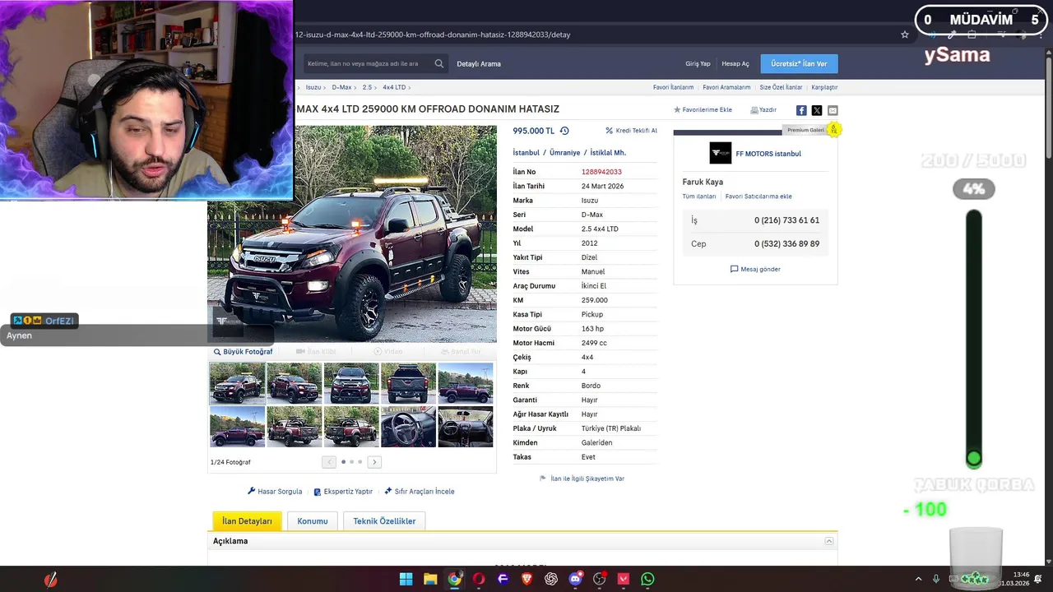Click Isuzu breadcrumb
This screenshot has width=1053, height=592.
pyautogui.click(x=313, y=87)
